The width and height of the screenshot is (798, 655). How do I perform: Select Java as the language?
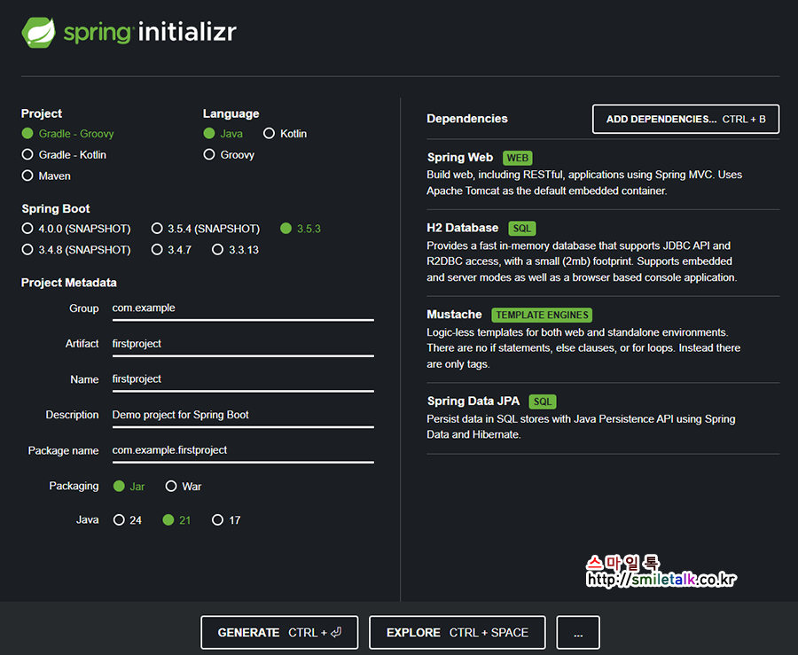tap(223, 134)
